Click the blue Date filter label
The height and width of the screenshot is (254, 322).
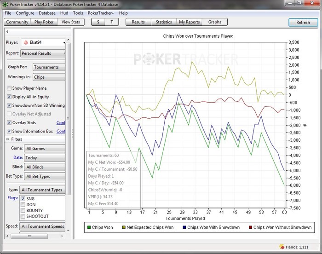coord(18,157)
